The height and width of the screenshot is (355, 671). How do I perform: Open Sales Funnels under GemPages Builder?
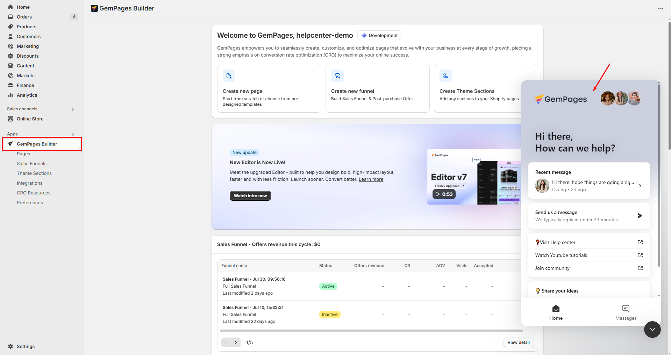tap(31, 163)
